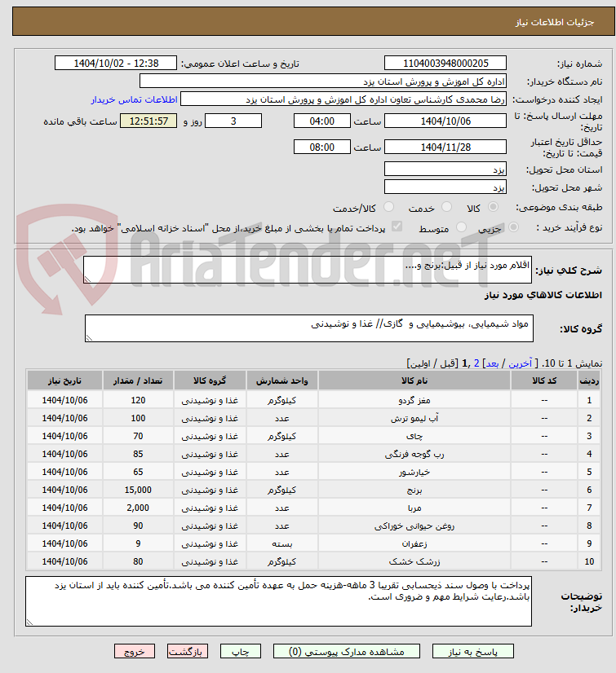Open buyer contact info link اطلاعات تماس خریدار
The width and height of the screenshot is (616, 673).
pos(134,99)
